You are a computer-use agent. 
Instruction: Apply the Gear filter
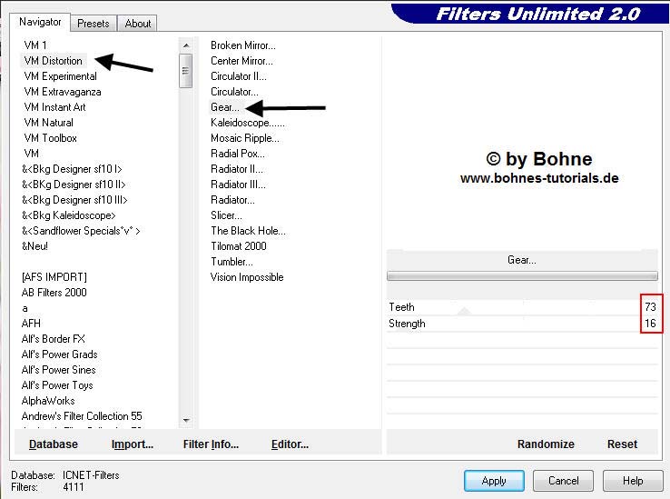(494, 481)
